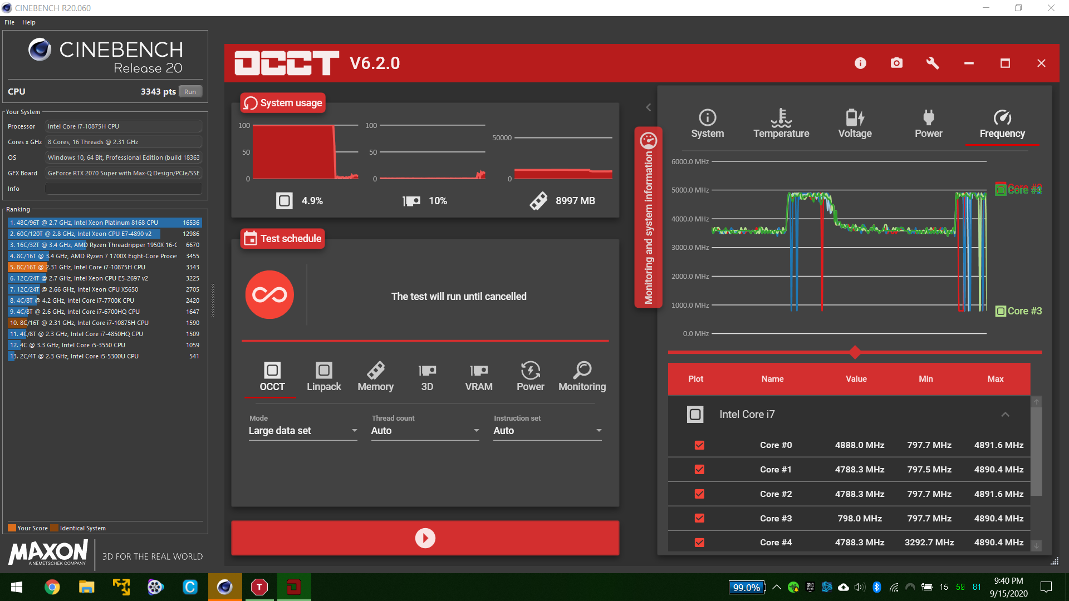Click the graph timeline slider diamond

point(855,352)
